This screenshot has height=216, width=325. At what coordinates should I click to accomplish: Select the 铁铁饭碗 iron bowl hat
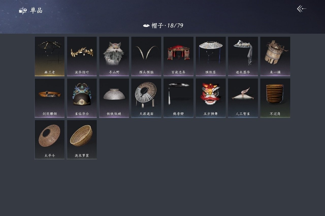(114, 98)
